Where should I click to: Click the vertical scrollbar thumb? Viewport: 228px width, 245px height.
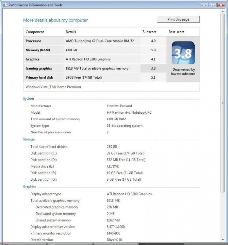point(223,102)
